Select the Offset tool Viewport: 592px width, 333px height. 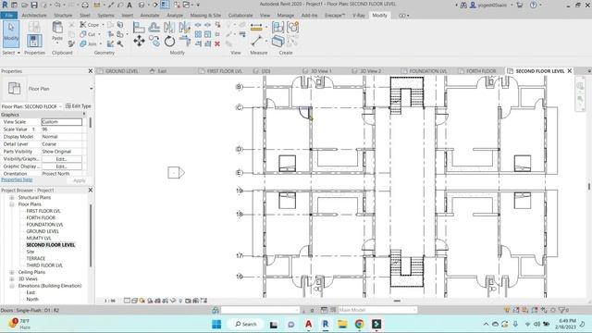[154, 27]
